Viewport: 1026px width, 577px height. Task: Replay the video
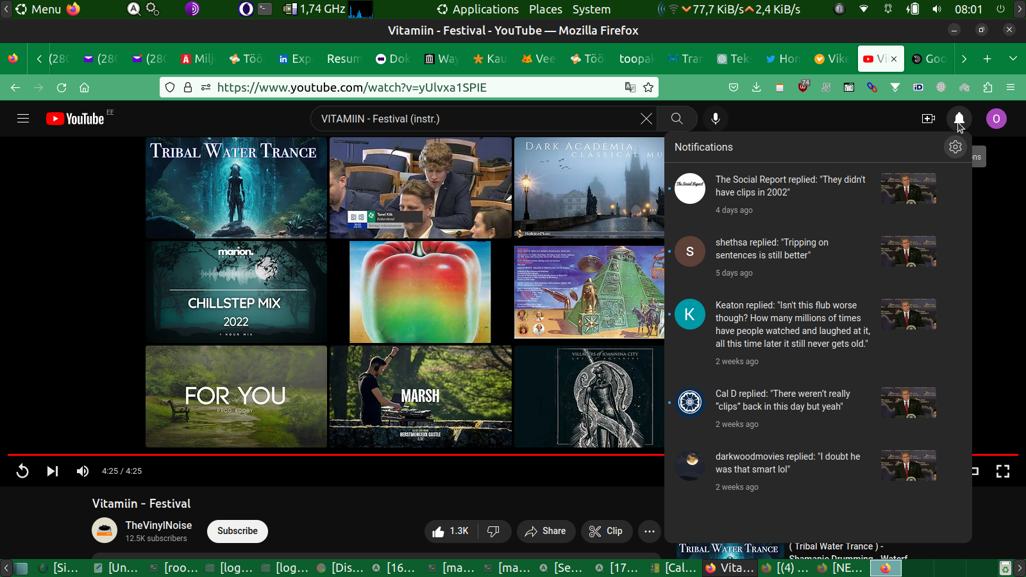[x=22, y=471]
